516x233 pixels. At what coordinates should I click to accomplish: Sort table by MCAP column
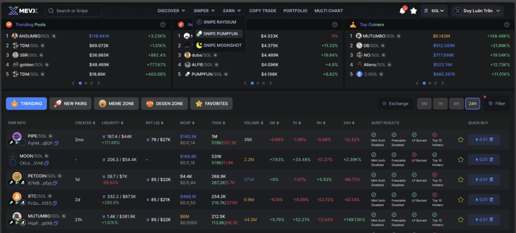tap(187, 123)
